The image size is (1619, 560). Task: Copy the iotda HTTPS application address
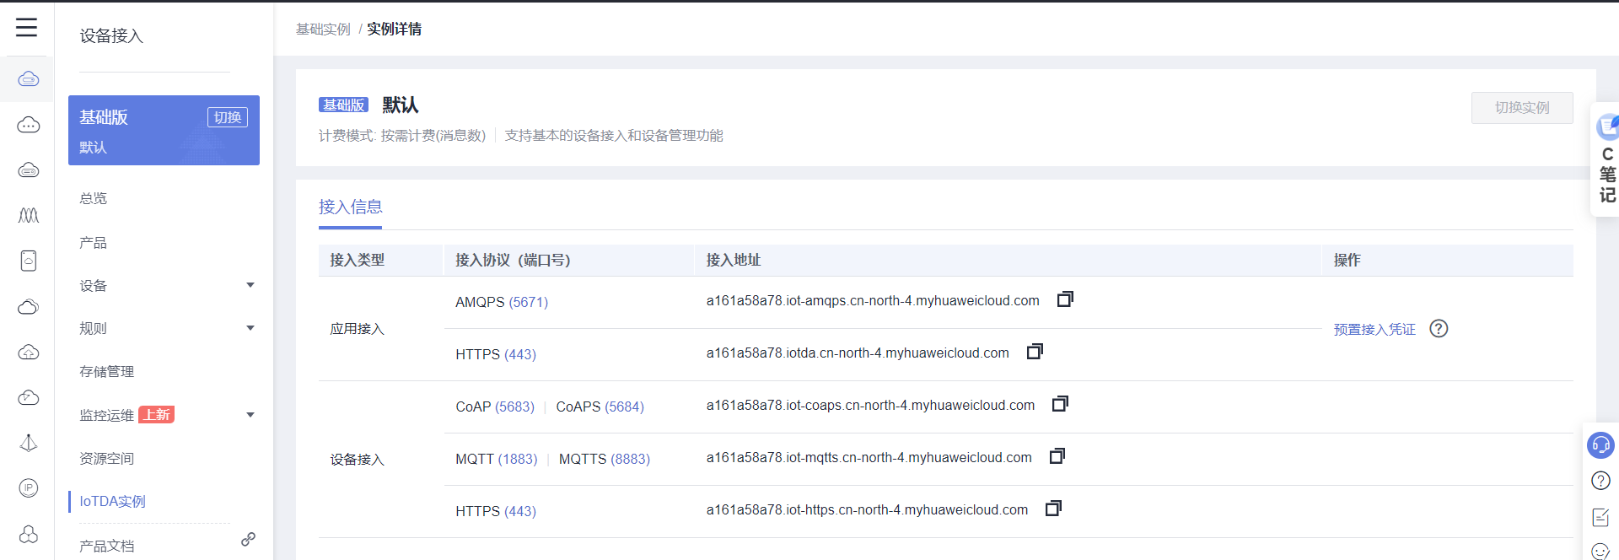(x=1035, y=352)
